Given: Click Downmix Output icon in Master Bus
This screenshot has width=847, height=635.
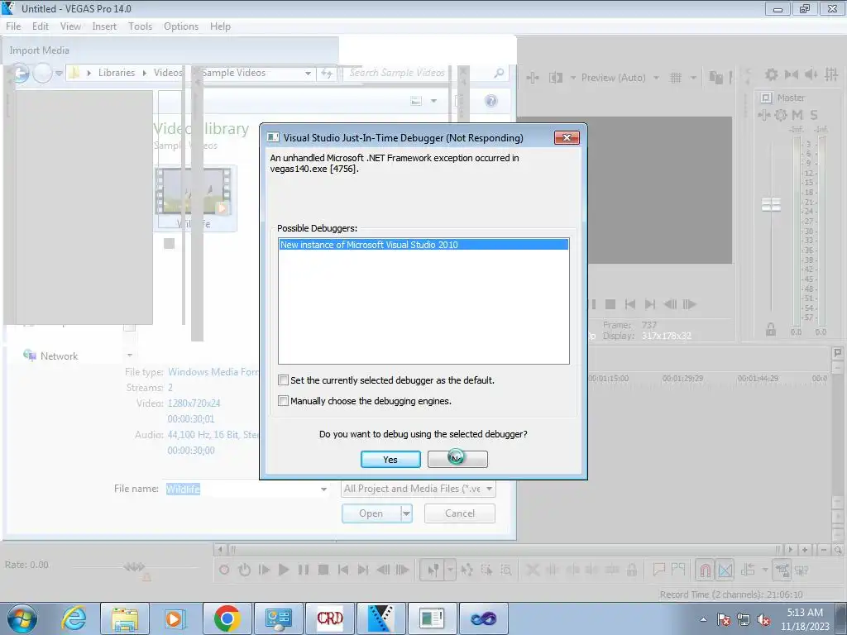Looking at the screenshot, I should [792, 74].
